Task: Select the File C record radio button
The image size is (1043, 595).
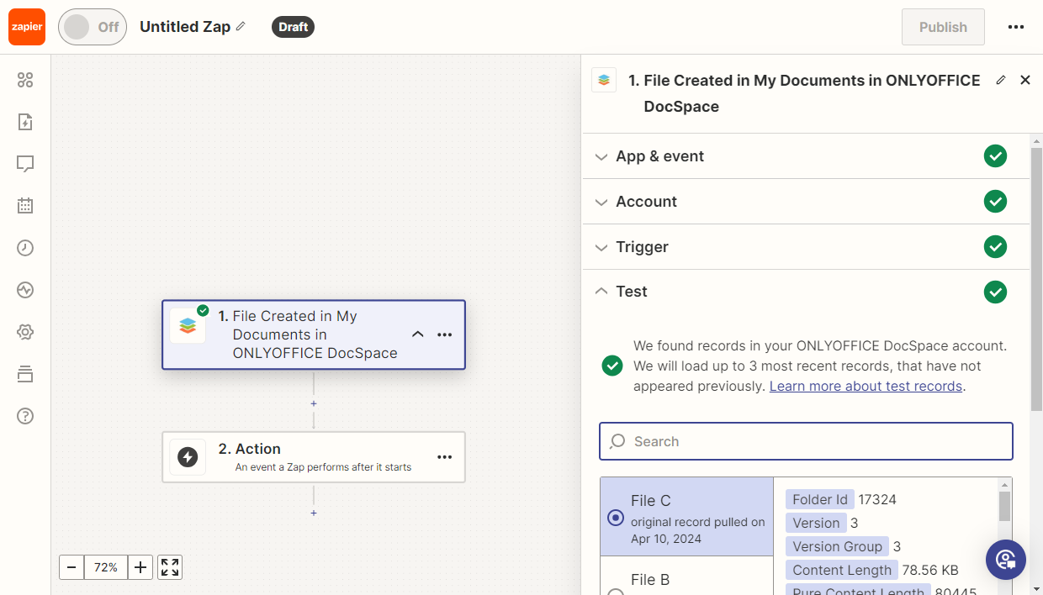Action: (616, 518)
